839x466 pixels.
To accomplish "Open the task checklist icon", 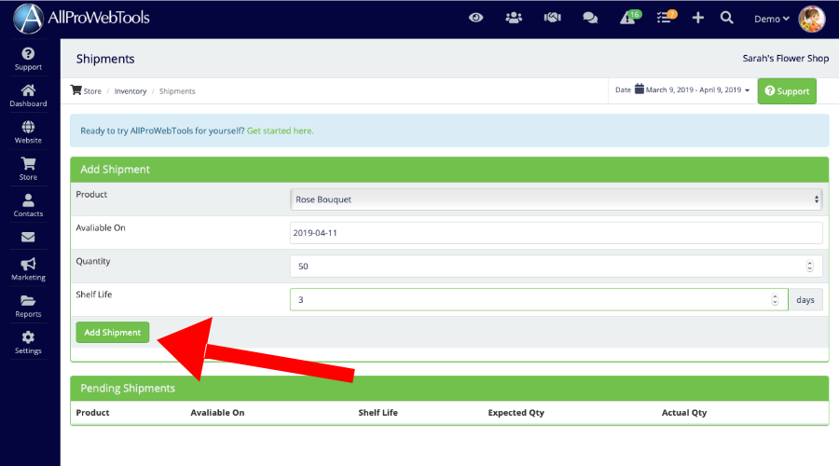I will tap(665, 19).
